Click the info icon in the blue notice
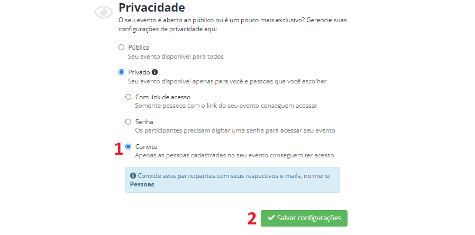475x235 pixels. [133, 176]
